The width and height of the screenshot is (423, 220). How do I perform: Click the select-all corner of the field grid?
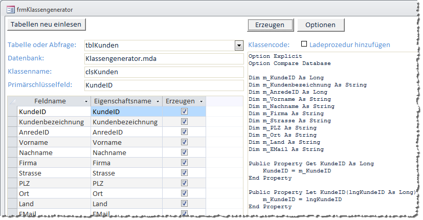[x=13, y=101]
